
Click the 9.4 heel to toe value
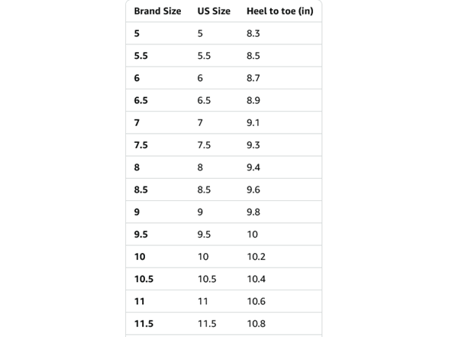click(254, 167)
